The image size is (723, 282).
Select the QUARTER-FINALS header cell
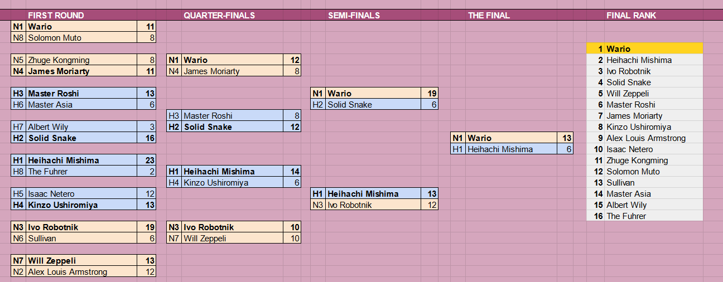point(219,16)
